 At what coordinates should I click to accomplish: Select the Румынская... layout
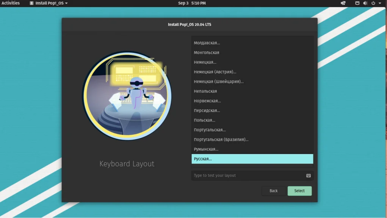tap(252, 149)
